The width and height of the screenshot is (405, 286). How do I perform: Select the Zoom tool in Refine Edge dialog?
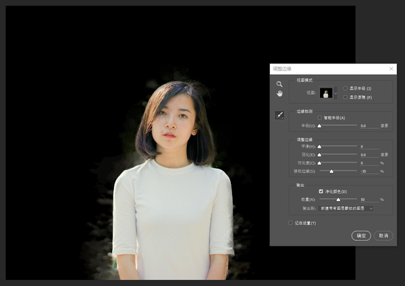click(279, 84)
